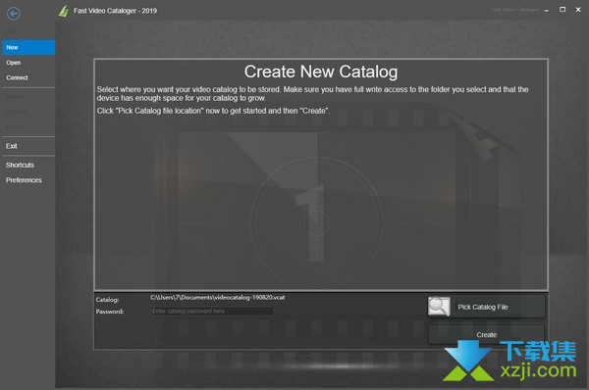
Task: Click the Password: label
Action: 109,312
